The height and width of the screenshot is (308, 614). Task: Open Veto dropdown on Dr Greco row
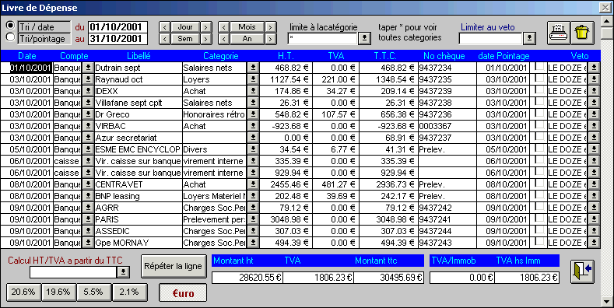coord(594,114)
